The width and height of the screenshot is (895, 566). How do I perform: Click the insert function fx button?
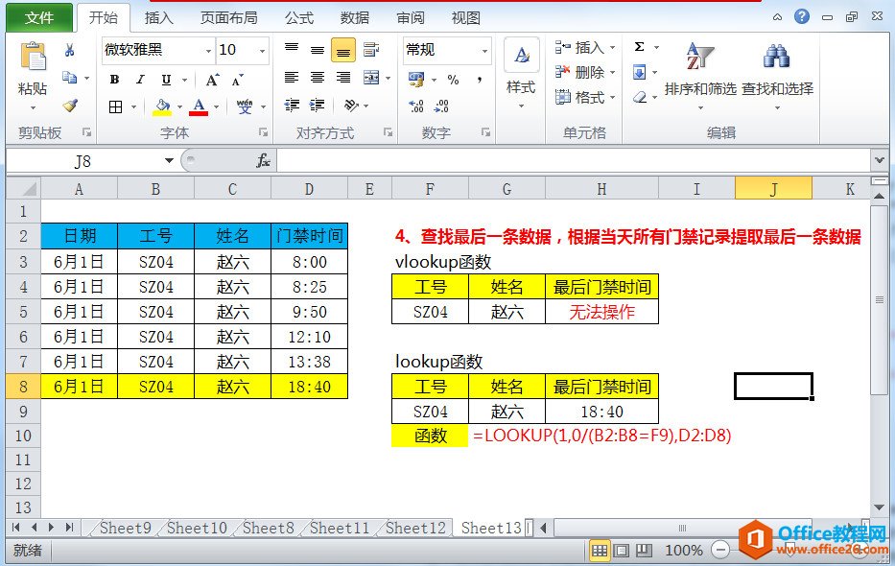tap(263, 161)
